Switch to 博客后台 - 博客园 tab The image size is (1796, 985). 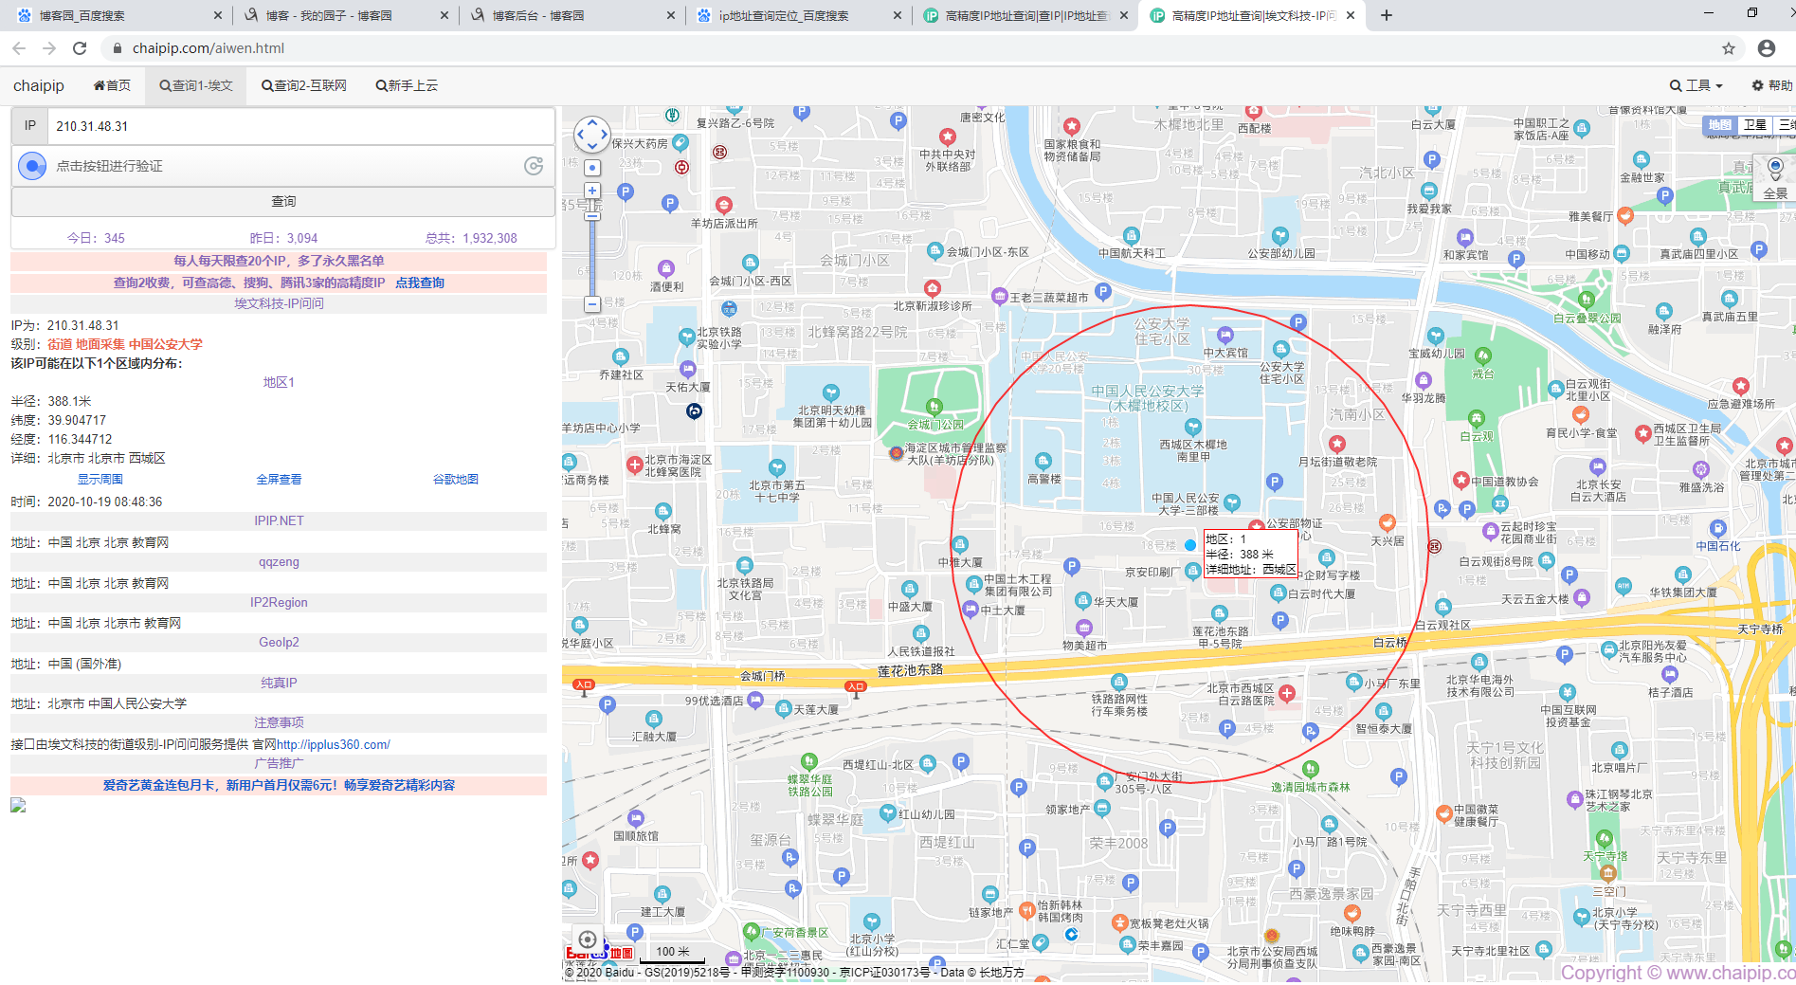point(571,15)
